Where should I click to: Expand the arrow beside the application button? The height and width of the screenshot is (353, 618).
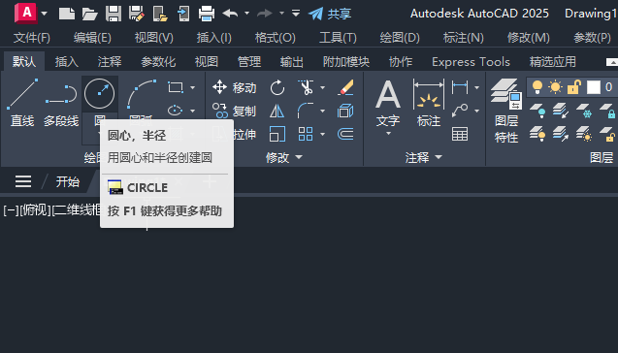(x=45, y=14)
